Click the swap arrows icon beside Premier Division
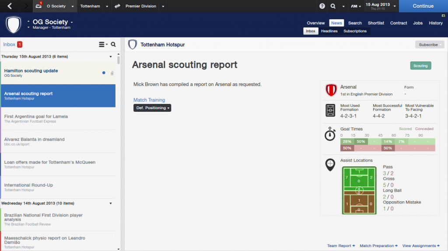This screenshot has width=448, height=251. point(117,6)
